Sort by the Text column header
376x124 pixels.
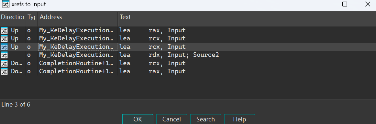tap(247, 17)
